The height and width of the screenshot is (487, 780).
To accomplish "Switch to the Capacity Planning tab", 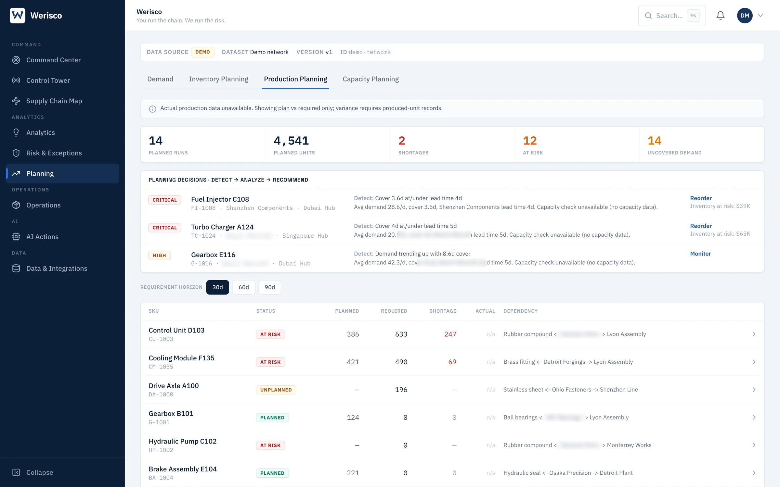I will 370,79.
